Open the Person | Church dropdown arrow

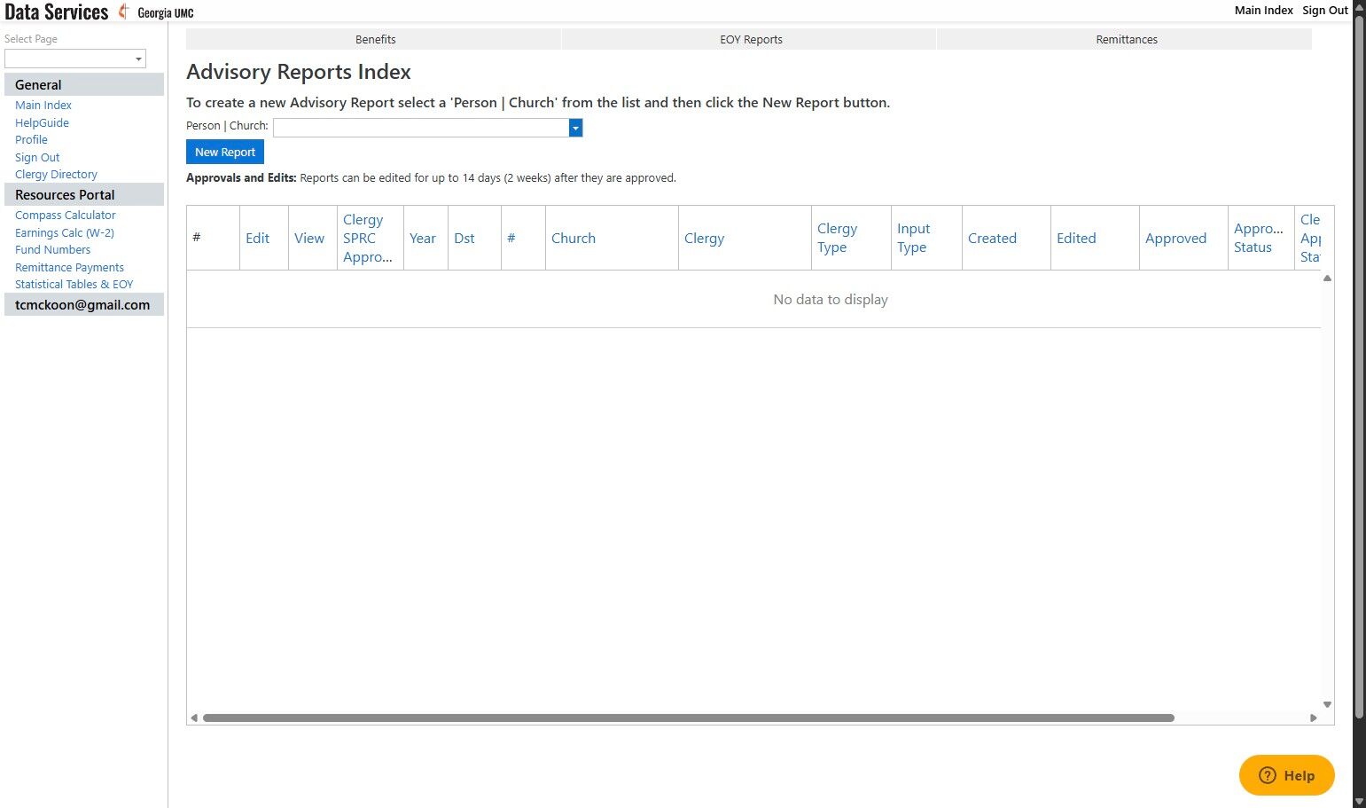click(x=575, y=128)
